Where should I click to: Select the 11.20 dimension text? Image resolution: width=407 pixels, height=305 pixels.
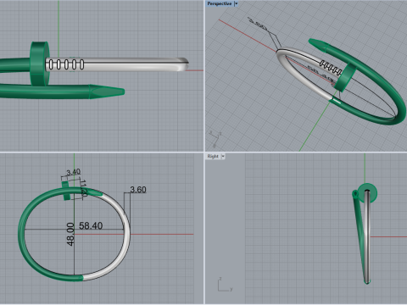pos(83,188)
